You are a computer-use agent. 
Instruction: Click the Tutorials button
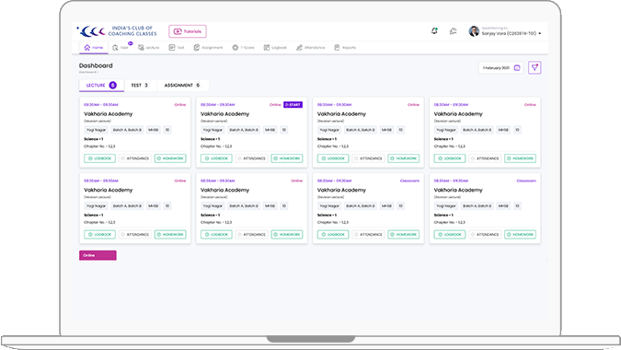(188, 31)
